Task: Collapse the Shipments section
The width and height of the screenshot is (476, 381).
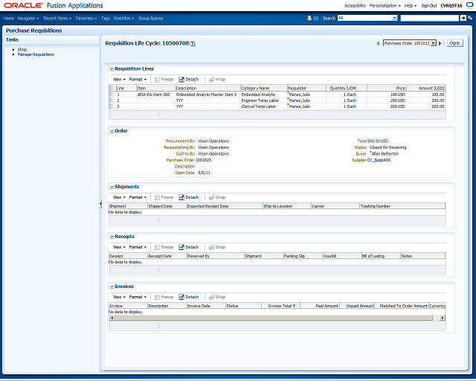Action: (x=112, y=187)
